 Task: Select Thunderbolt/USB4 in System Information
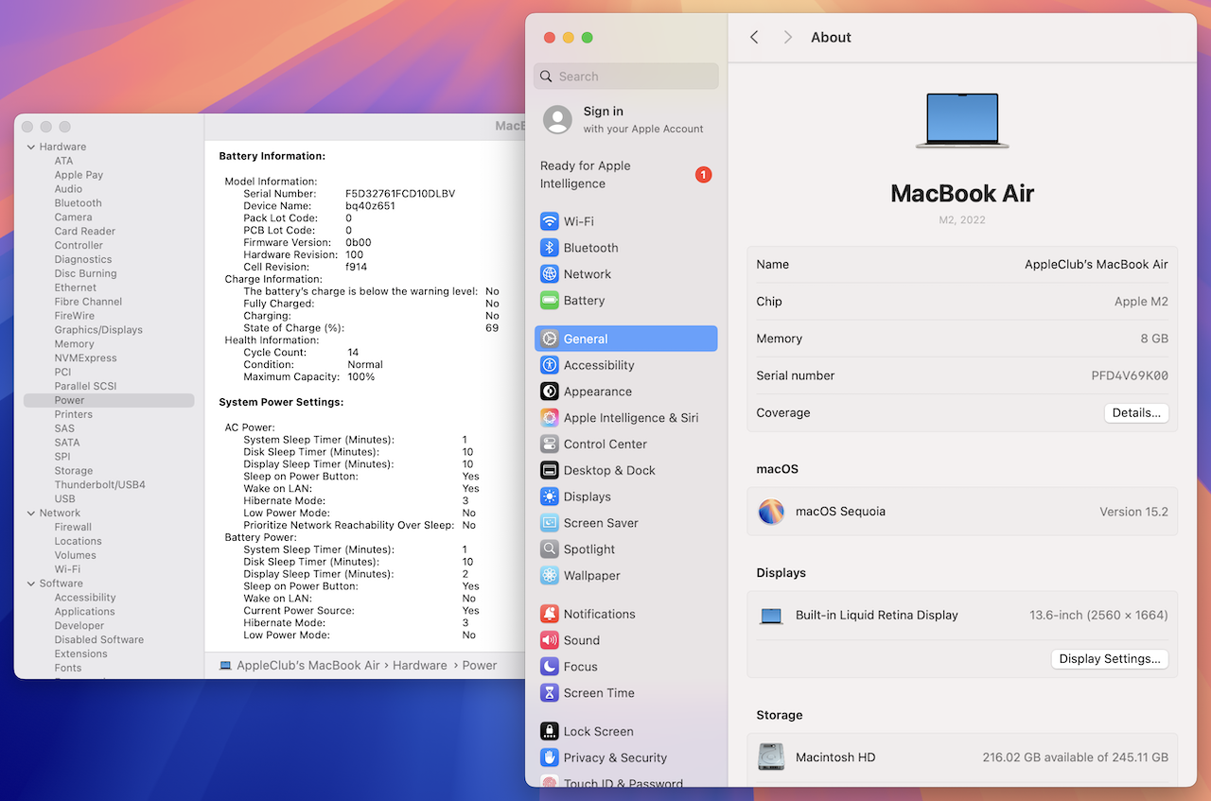coord(99,485)
